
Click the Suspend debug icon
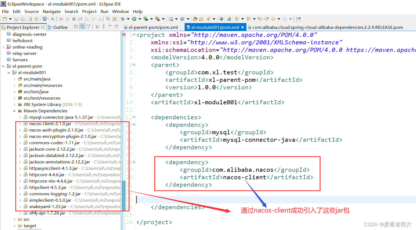(x=67, y=19)
